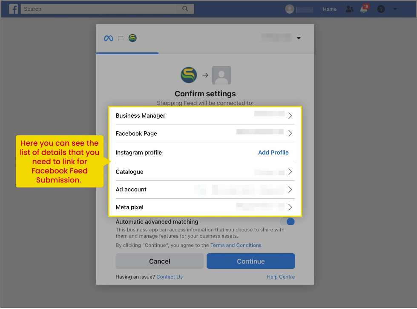Image resolution: width=417 pixels, height=309 pixels.
Task: Click the profile placeholder picture
Action: [221, 75]
